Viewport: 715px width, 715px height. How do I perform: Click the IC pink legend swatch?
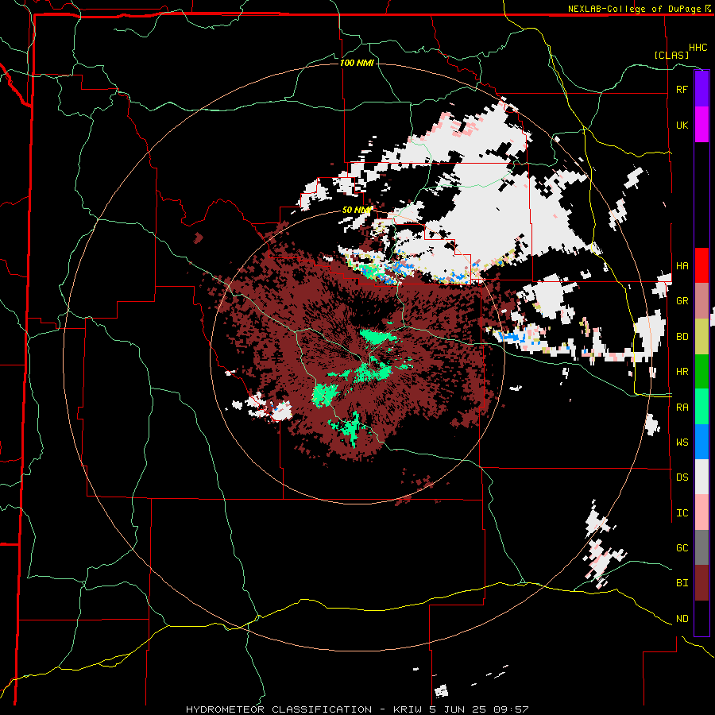(701, 512)
